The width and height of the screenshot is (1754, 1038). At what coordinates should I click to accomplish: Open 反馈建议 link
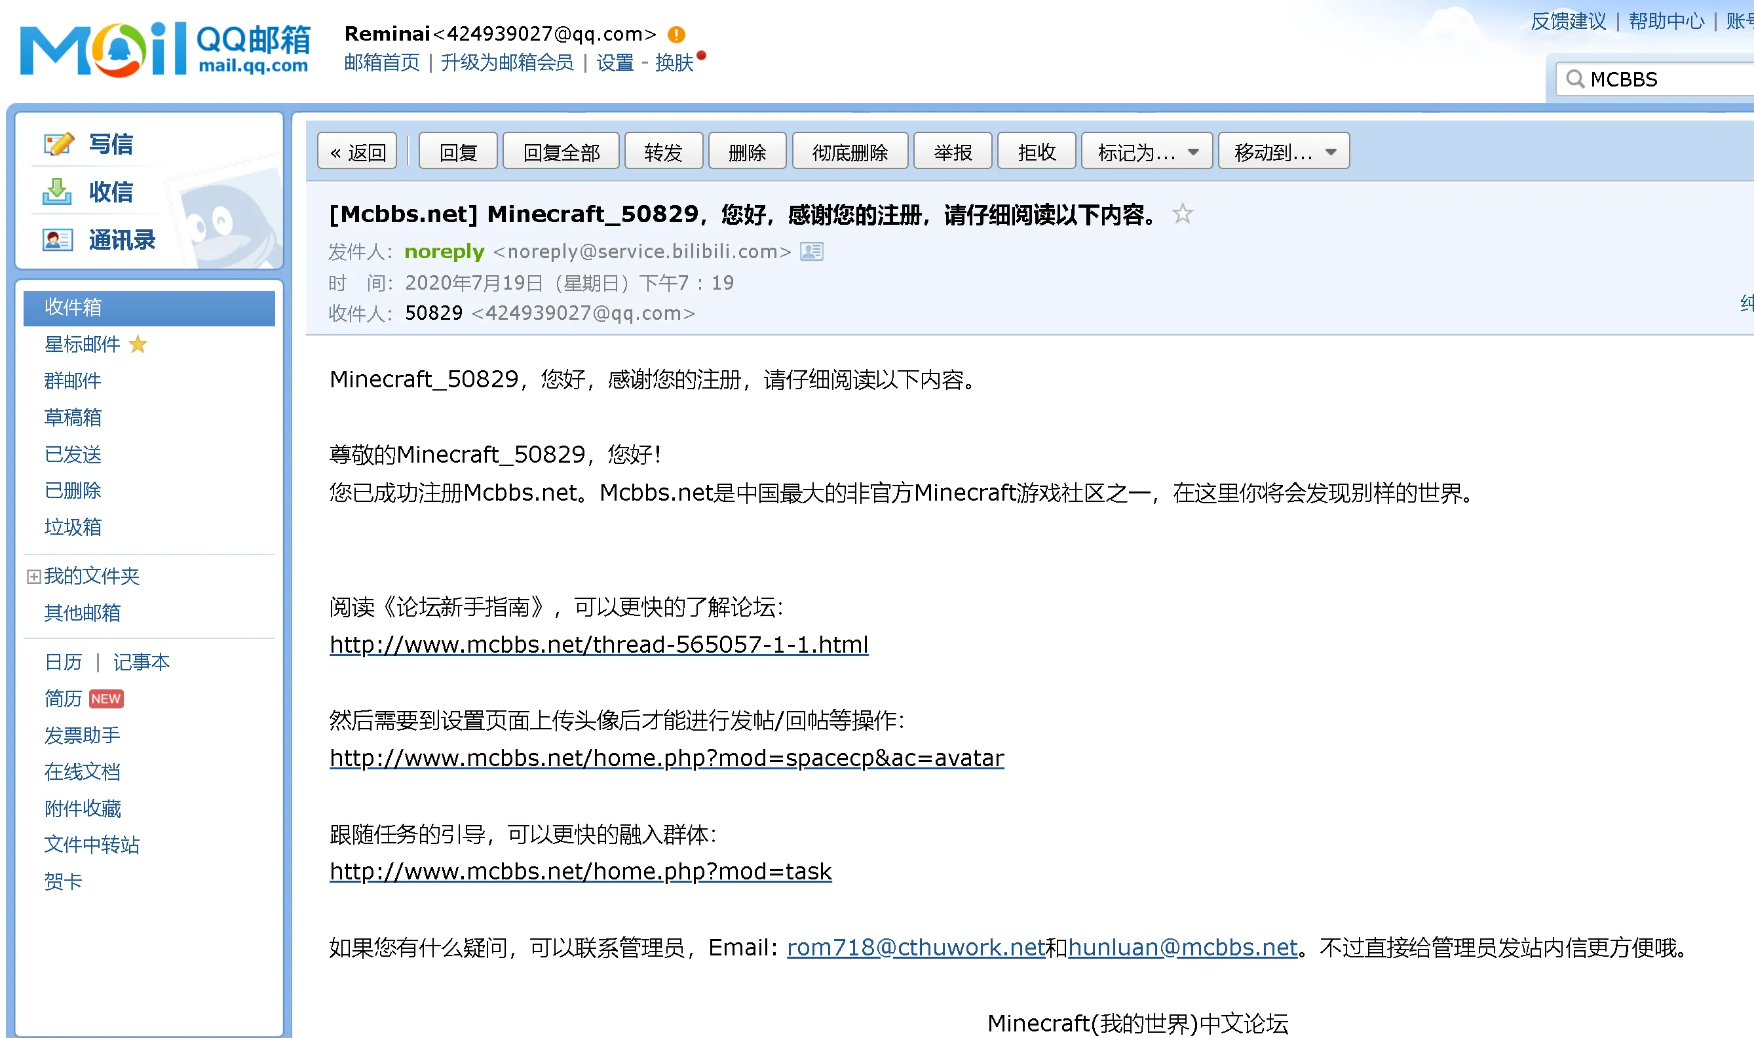coord(1568,21)
